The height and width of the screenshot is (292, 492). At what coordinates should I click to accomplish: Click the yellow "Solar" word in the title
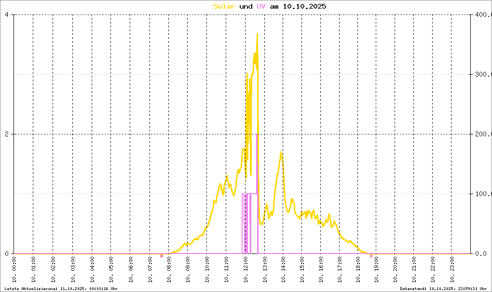click(x=224, y=6)
